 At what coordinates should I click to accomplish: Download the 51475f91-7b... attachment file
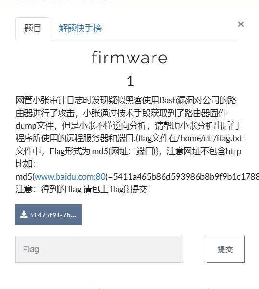[48, 215]
